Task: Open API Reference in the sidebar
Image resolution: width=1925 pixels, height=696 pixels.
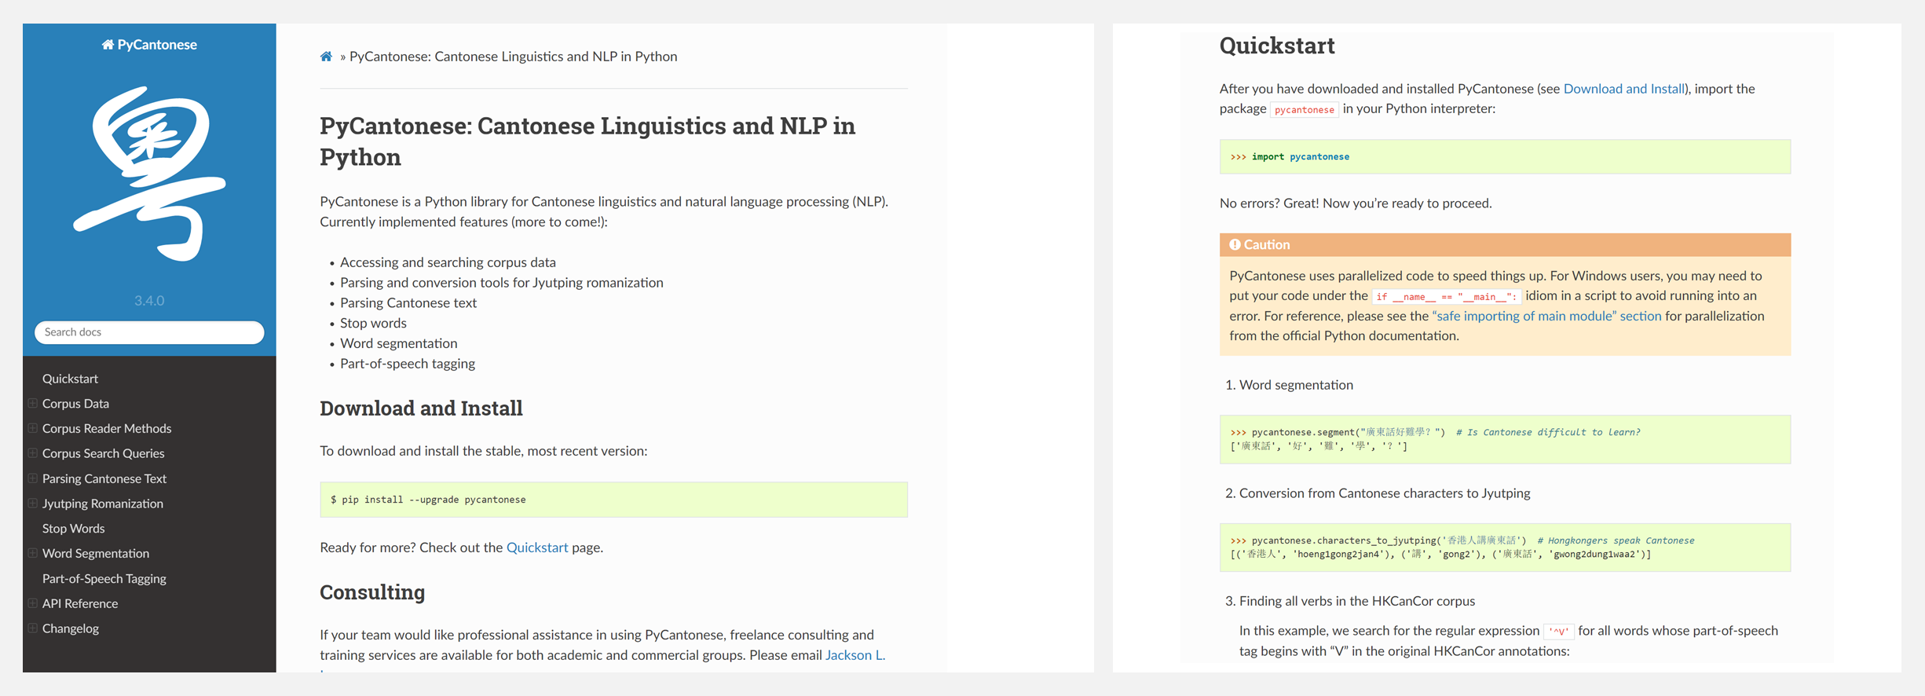Action: click(x=80, y=604)
